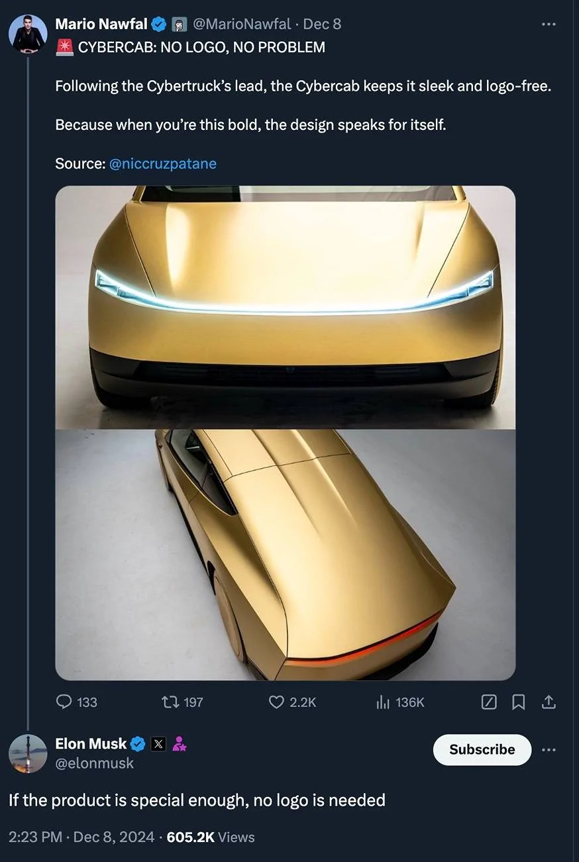Viewport: 579px width, 862px height.
Task: Open the @niccruzpatane profile link
Action: 164,163
